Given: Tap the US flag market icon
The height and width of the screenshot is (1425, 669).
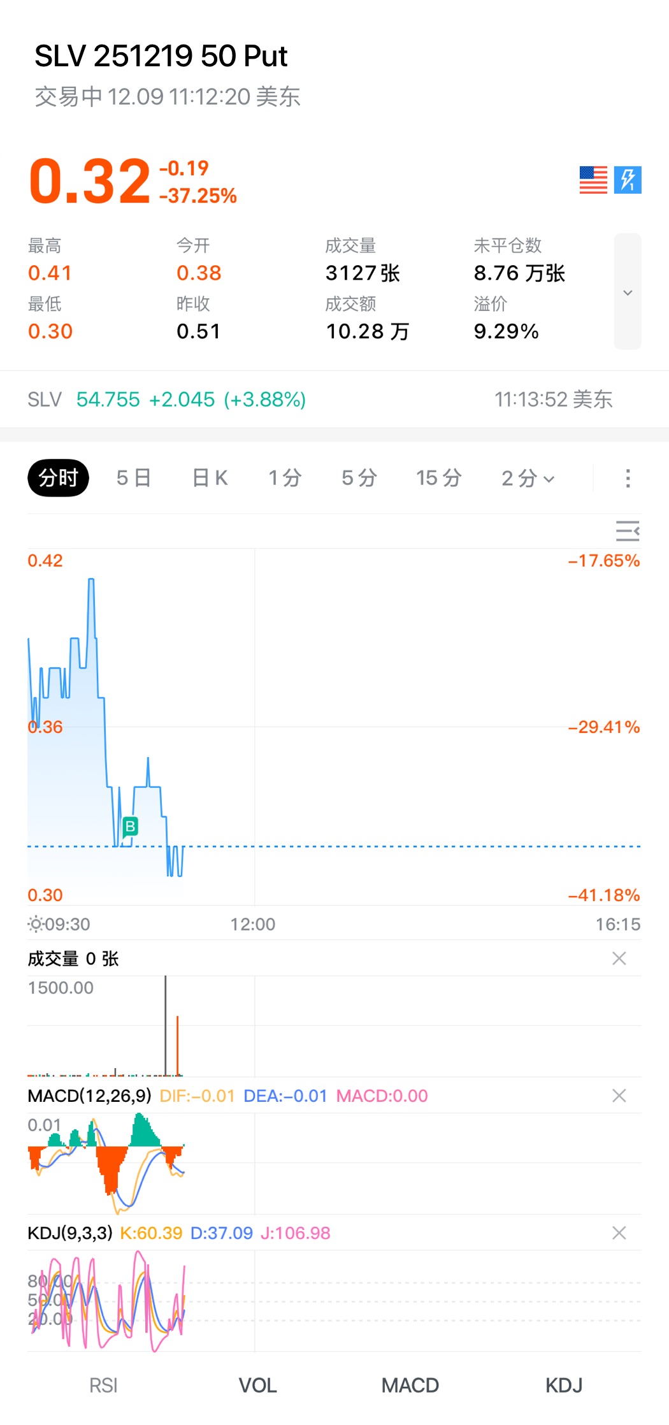Looking at the screenshot, I should point(593,180).
